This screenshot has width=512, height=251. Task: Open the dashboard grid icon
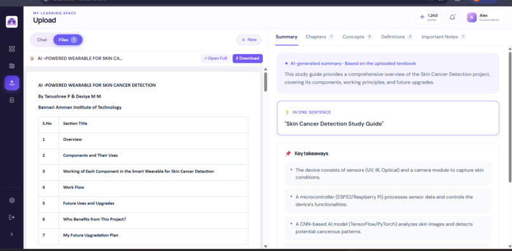pos(12,49)
